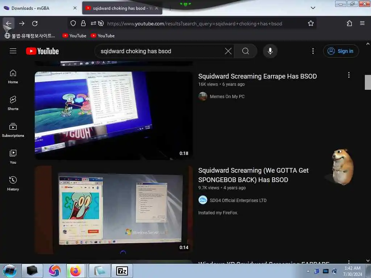This screenshot has height=278, width=371.
Task: Open the Firefox hamburger application menu
Action: 362,23
